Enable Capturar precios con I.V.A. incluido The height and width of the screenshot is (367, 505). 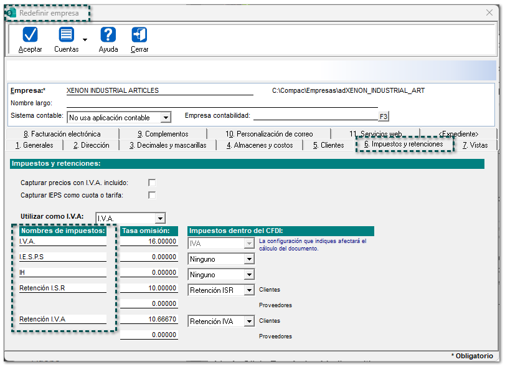pos(151,183)
